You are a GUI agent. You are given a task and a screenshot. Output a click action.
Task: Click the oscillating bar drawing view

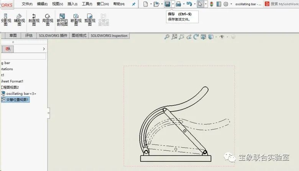[x=179, y=116]
